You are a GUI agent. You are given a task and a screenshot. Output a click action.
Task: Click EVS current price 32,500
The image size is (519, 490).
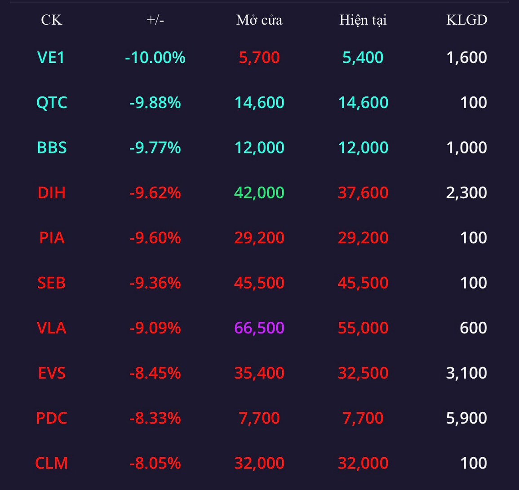click(363, 373)
